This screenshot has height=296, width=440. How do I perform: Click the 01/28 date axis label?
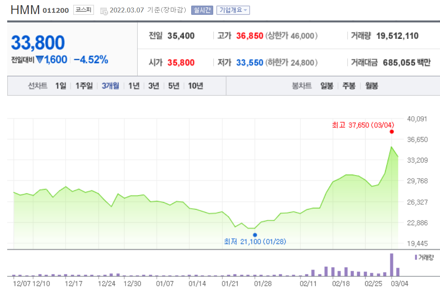263,284
